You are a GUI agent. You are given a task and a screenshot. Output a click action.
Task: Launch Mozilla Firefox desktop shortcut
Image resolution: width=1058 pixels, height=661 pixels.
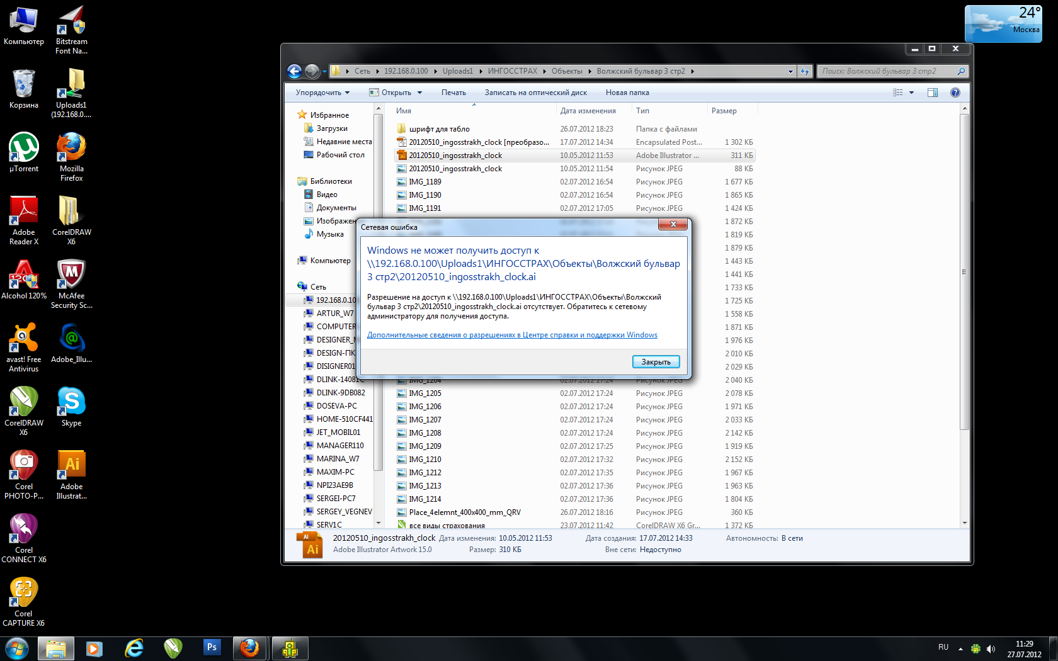pyautogui.click(x=71, y=157)
